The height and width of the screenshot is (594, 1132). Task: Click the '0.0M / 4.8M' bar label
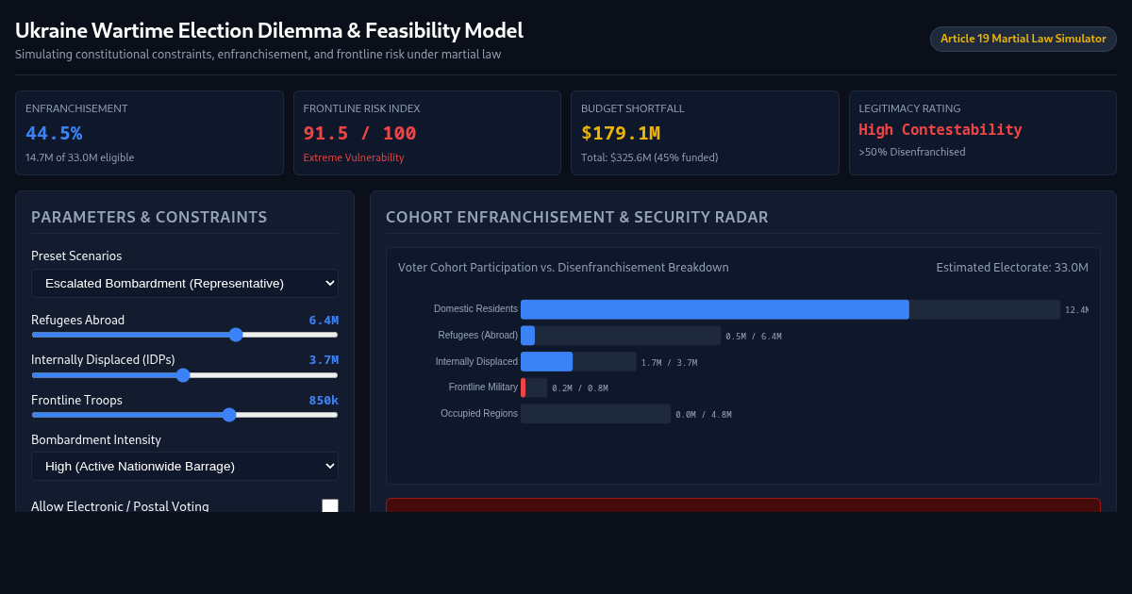(x=704, y=415)
